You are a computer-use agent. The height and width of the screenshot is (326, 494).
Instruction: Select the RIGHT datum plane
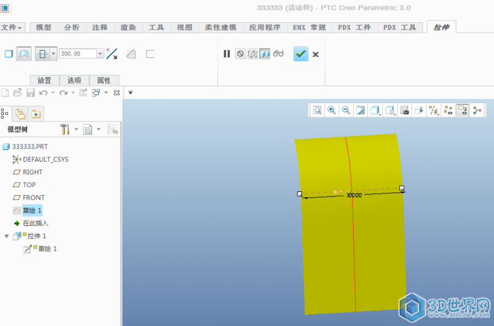point(33,172)
